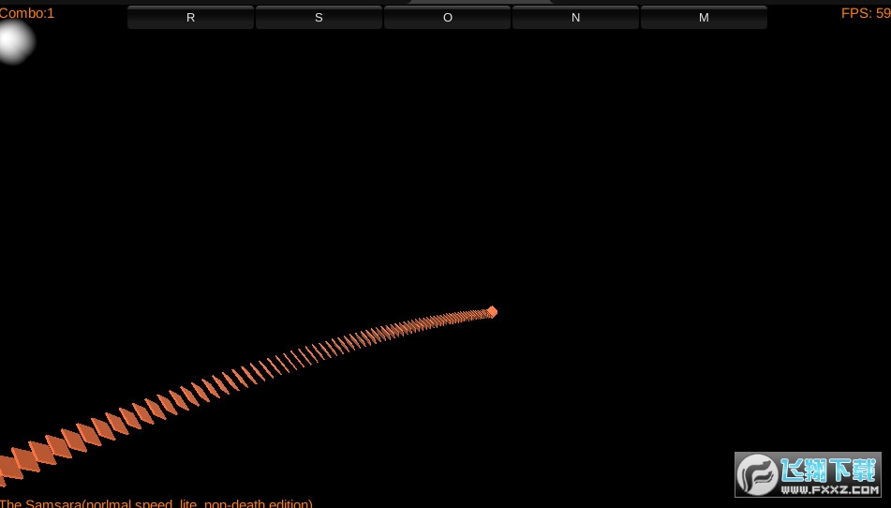Click 'The Samsara' song title text
The width and height of the screenshot is (891, 508).
pos(41,503)
